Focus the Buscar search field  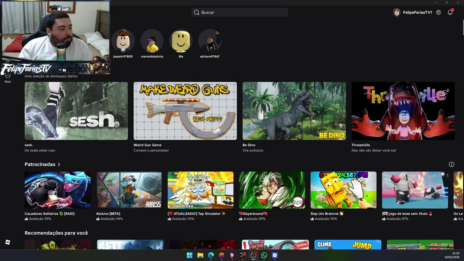coord(240,12)
